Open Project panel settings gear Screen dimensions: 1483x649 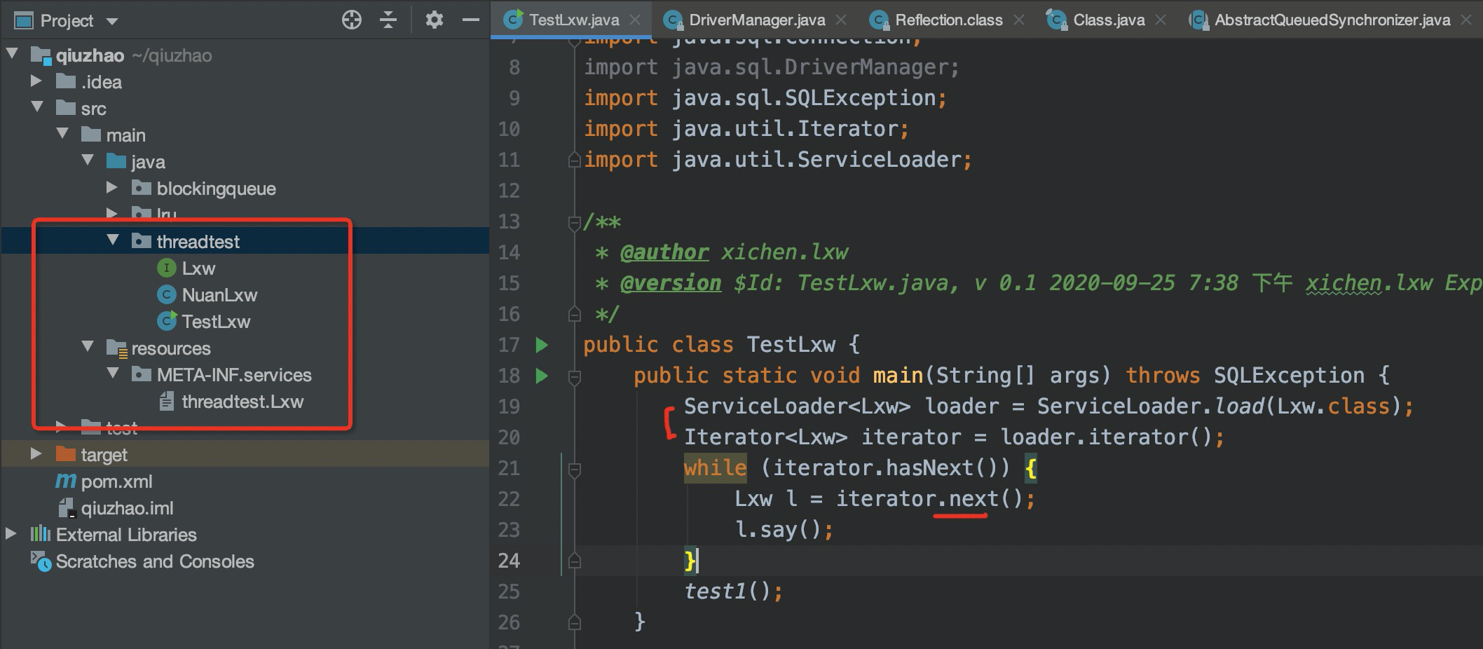[x=435, y=20]
